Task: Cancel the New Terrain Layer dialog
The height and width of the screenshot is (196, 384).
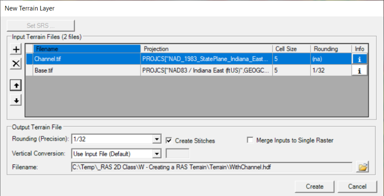Action: pyautogui.click(x=357, y=187)
